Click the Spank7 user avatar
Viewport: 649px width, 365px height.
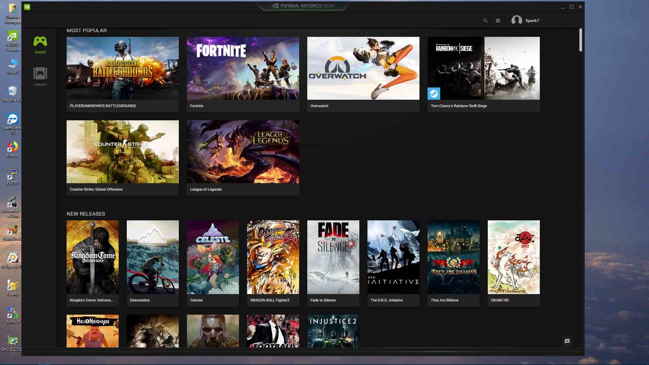(517, 20)
